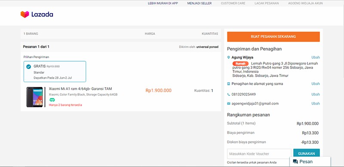The width and height of the screenshot is (344, 167).
Task: Click the Xiaomi color and storage variant text
Action: click(x=83, y=95)
